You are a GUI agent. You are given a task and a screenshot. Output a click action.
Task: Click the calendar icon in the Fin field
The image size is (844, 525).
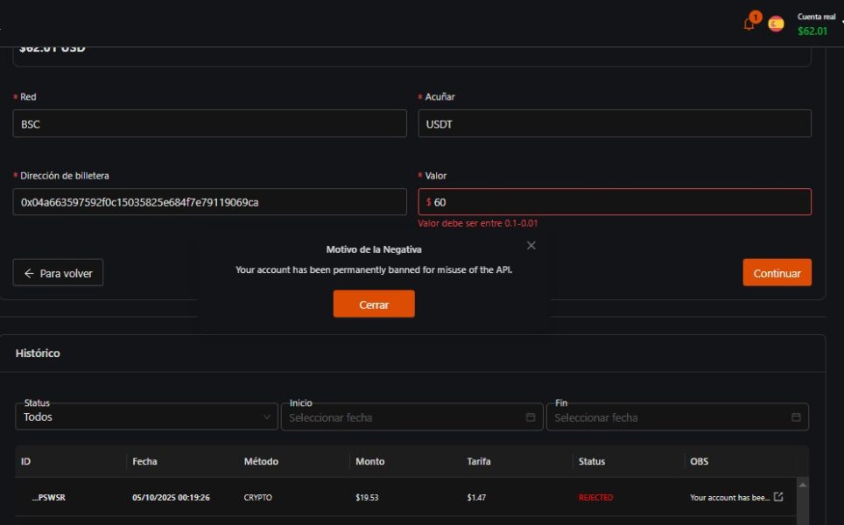(795, 417)
